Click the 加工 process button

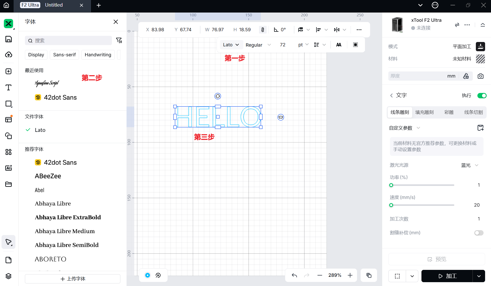[447, 276]
